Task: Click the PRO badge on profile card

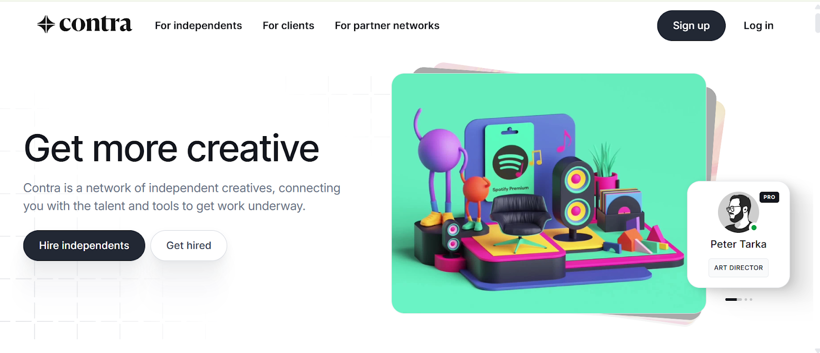Action: pos(769,197)
